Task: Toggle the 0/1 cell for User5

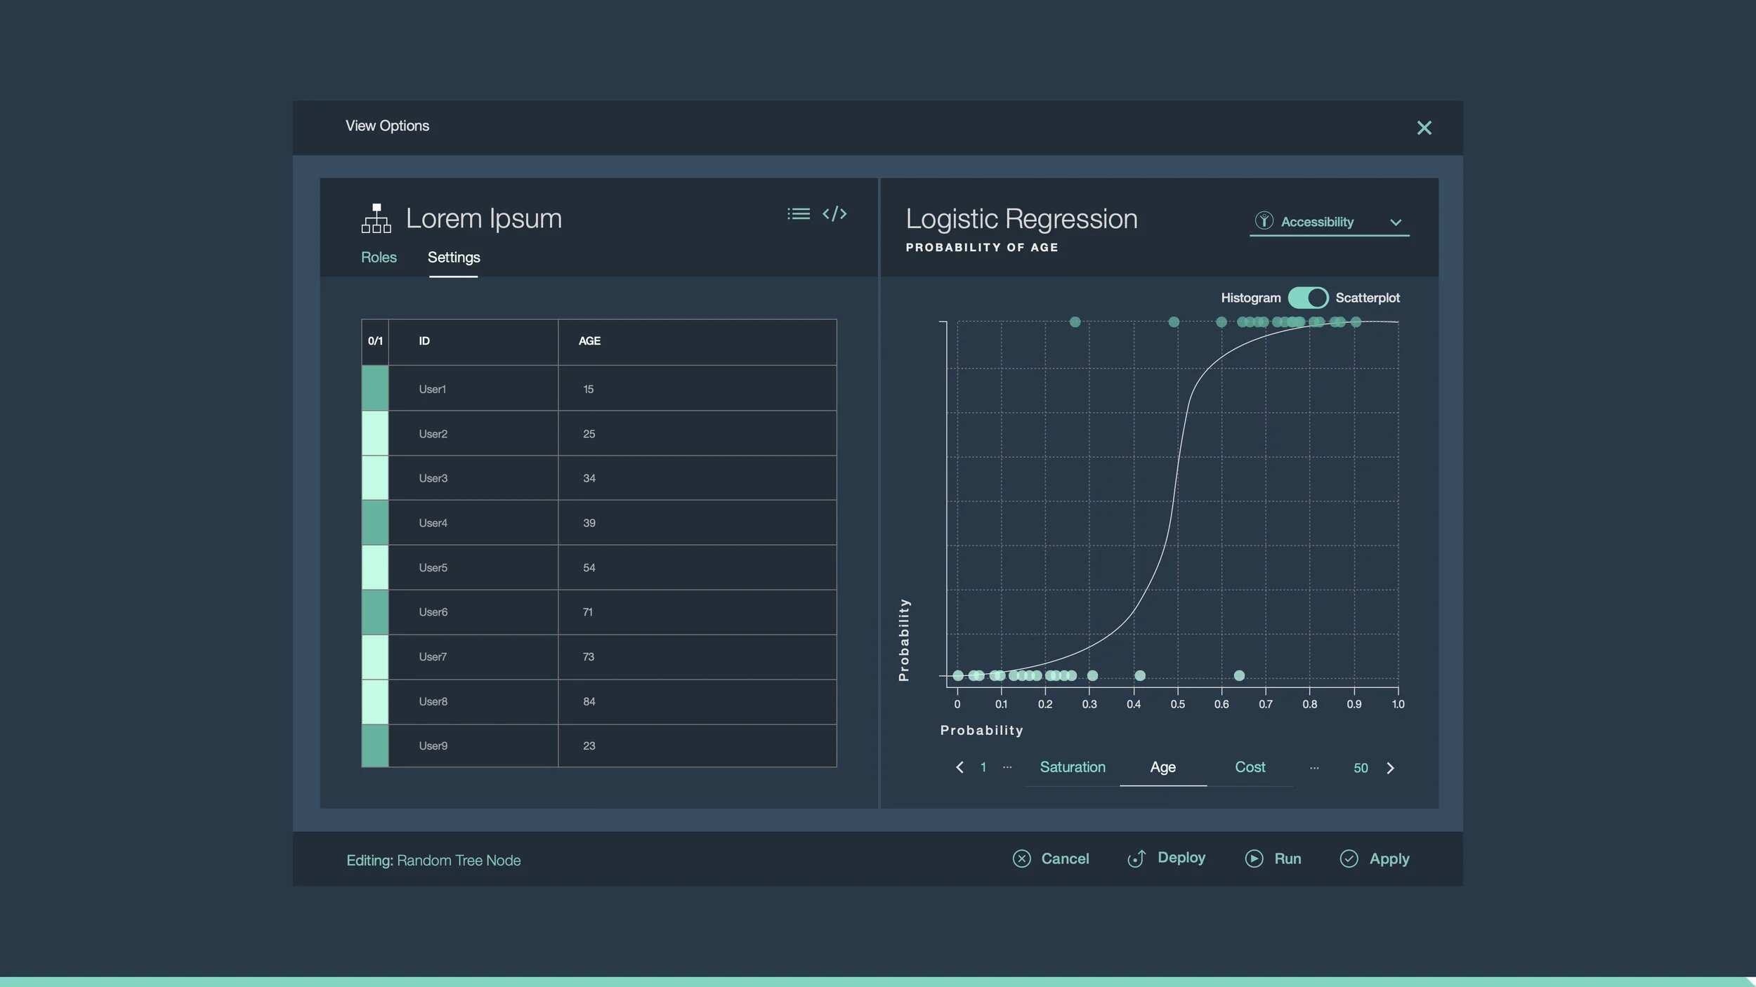Action: point(374,567)
